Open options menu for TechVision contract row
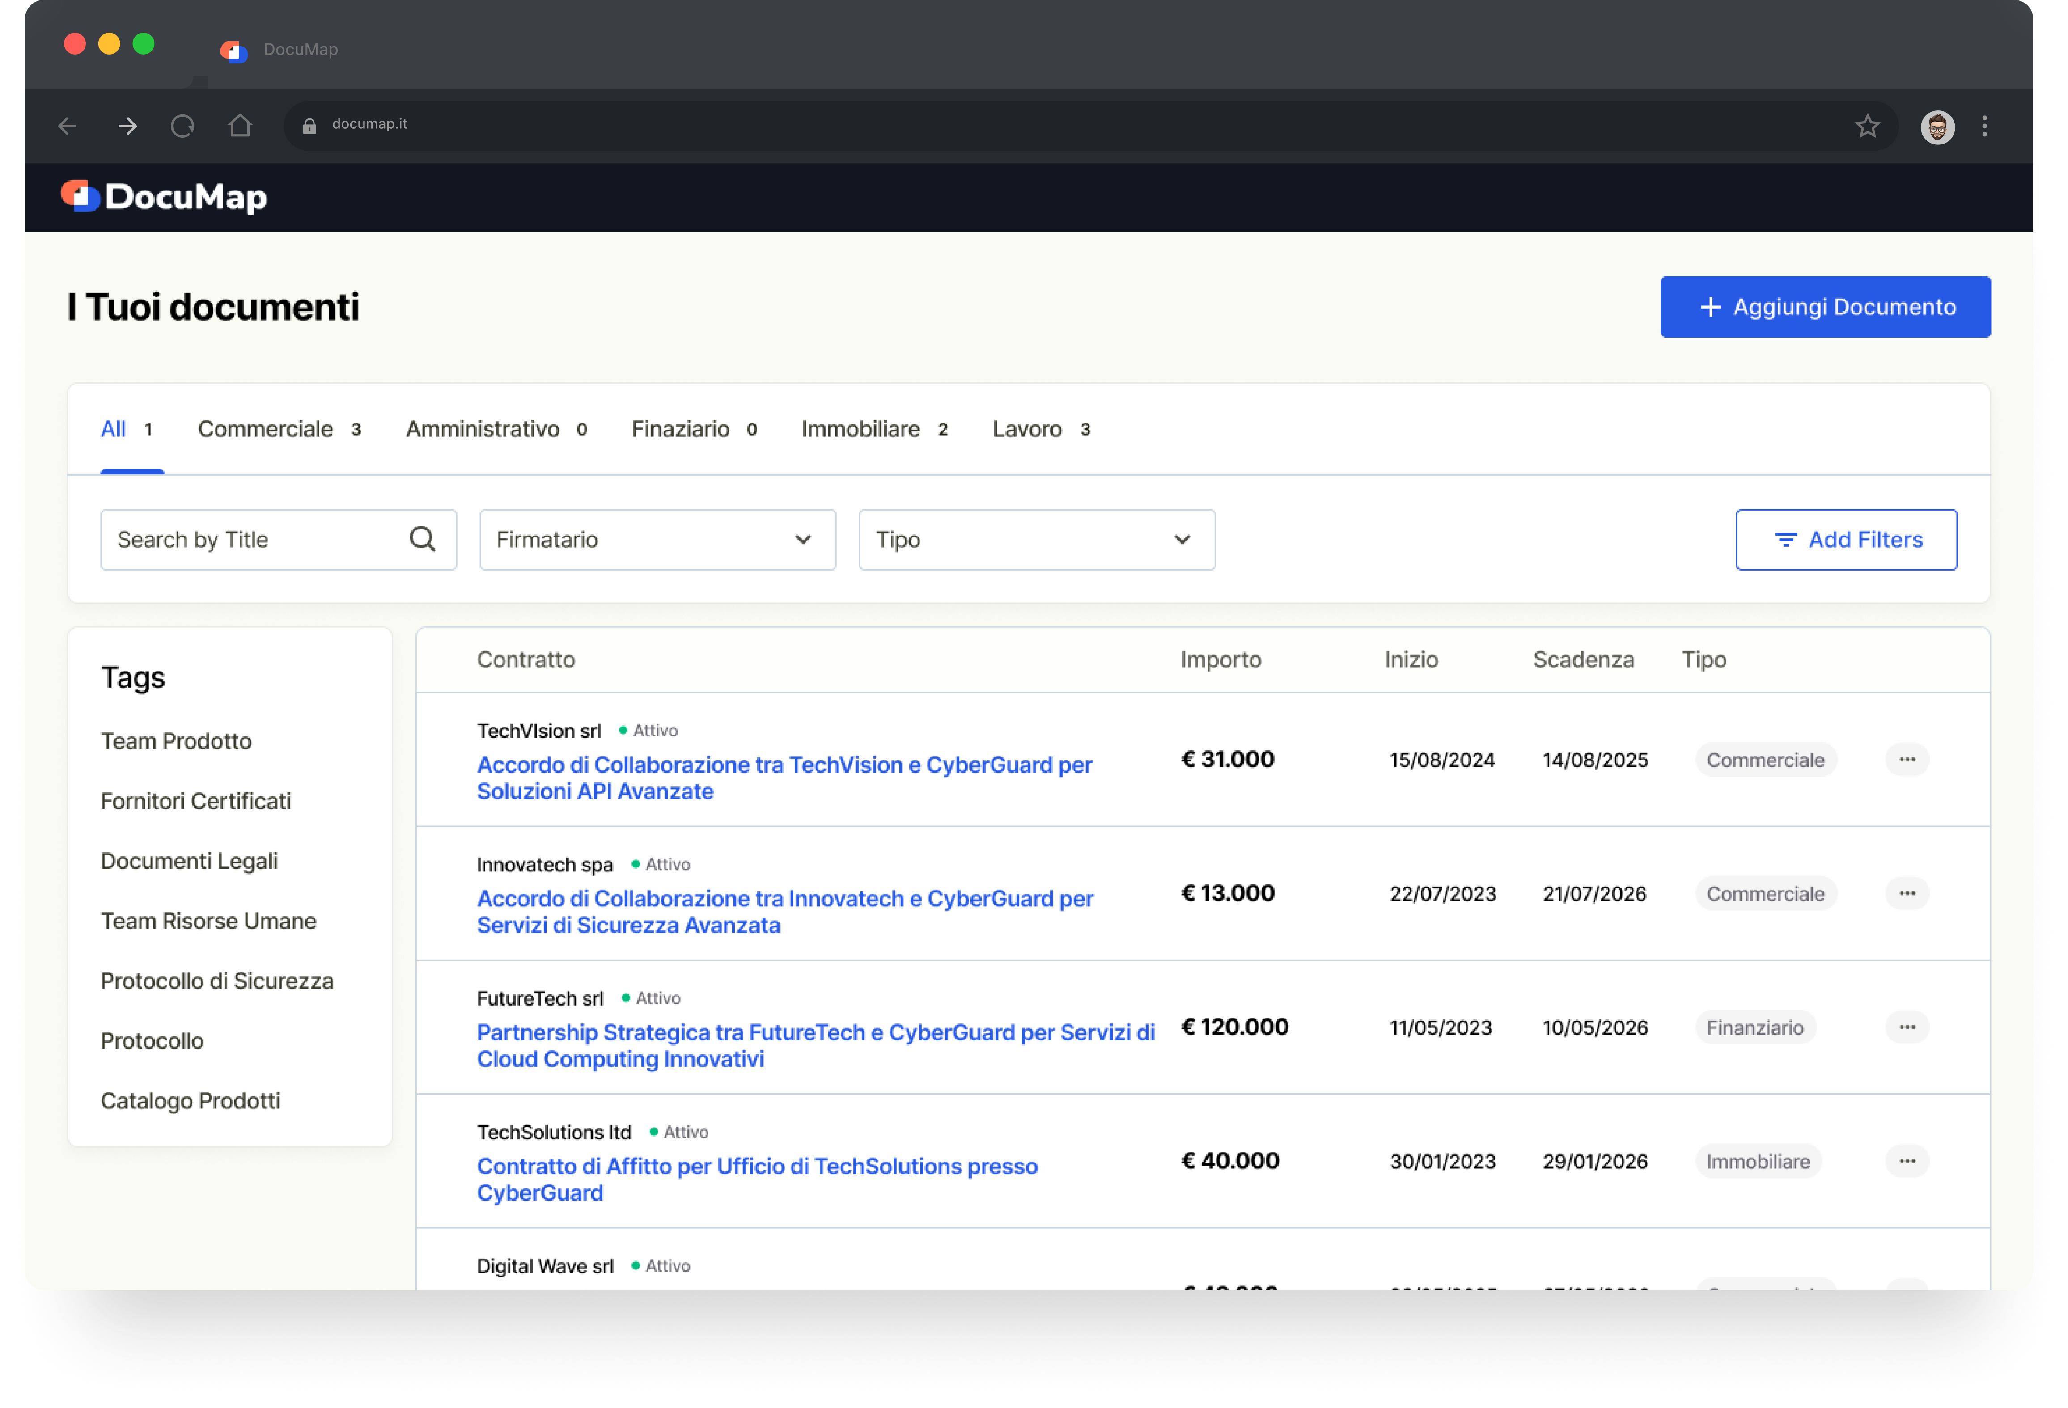Screen dimensions: 2068x1408 click(1906, 760)
